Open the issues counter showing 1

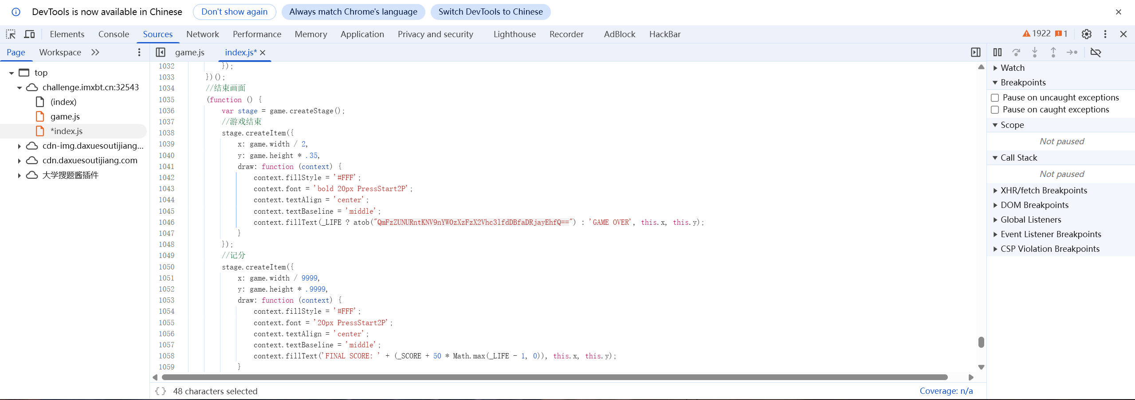pos(1061,34)
